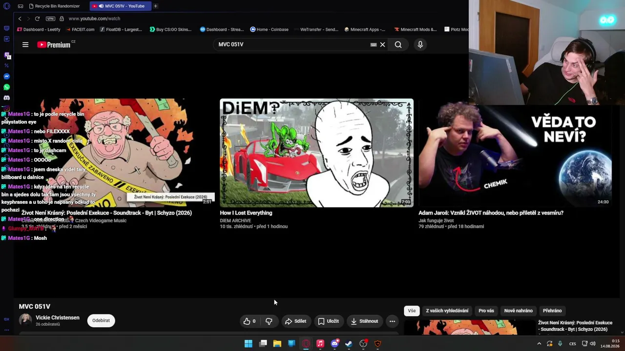This screenshot has width=625, height=351.
Task: Select the MVC 051V - YouTube tab
Action: tap(121, 6)
